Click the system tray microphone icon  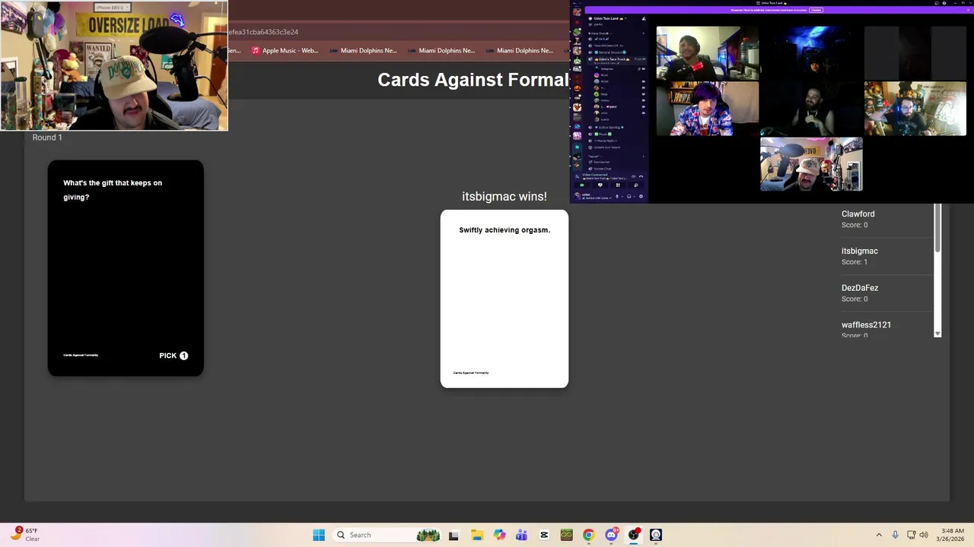click(895, 535)
